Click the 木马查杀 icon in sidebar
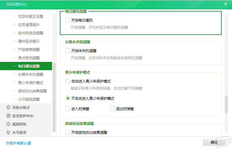The image size is (232, 148). (x=8, y=132)
